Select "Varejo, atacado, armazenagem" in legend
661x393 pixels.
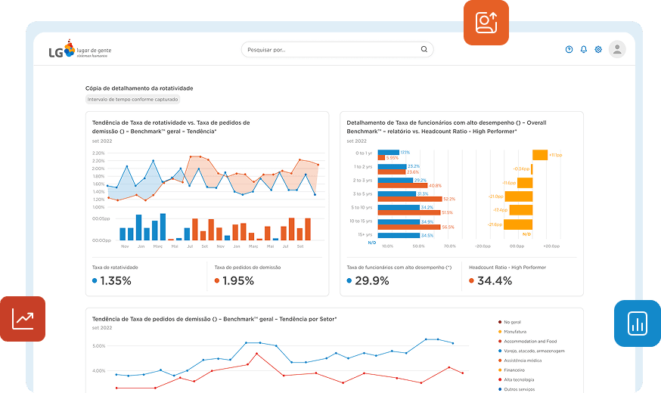click(x=533, y=351)
